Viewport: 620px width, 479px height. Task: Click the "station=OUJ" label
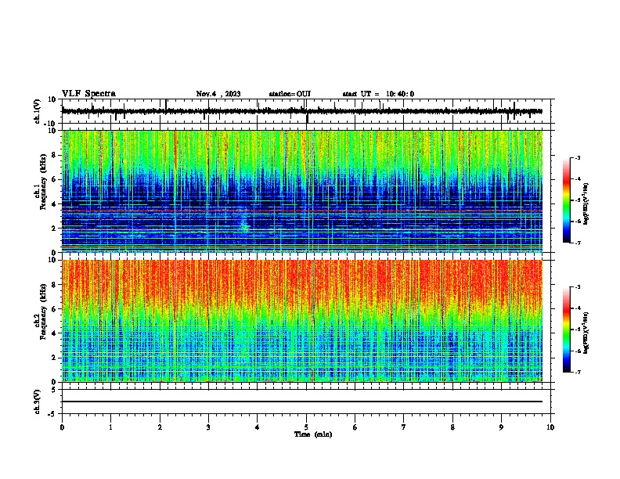coord(290,94)
